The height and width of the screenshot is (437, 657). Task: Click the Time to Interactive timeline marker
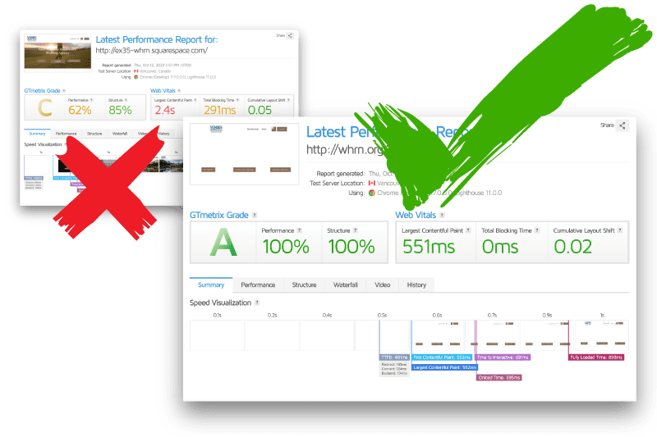[503, 357]
